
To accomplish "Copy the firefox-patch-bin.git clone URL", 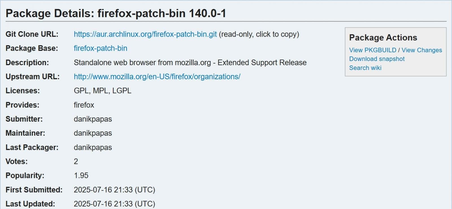I will tap(145, 34).
